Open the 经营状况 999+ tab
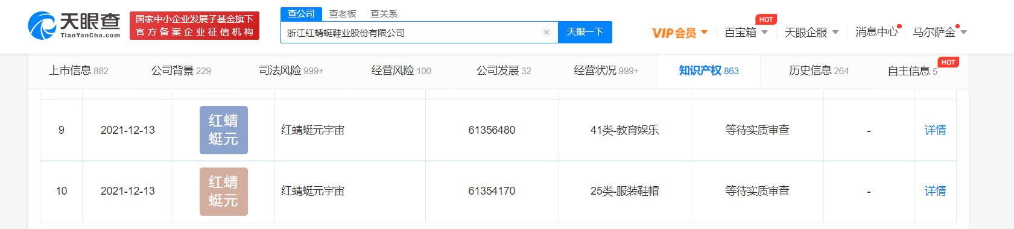1014x229 pixels. [606, 71]
